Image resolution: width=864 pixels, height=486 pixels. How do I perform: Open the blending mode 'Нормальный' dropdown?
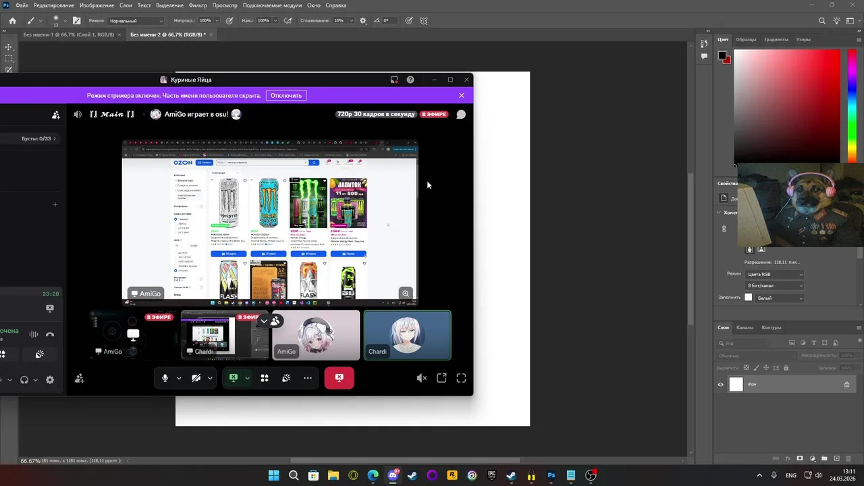[135, 21]
